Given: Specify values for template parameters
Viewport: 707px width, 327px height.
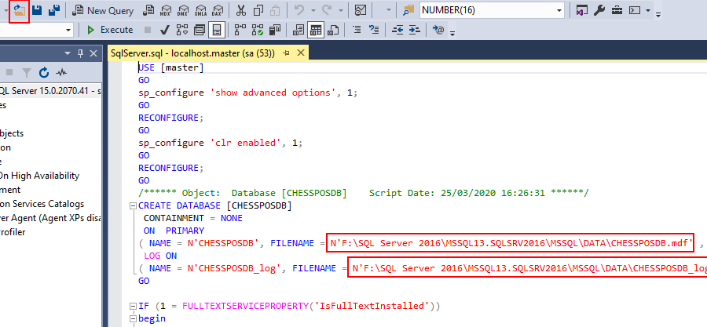Looking at the screenshot, I should 438,30.
